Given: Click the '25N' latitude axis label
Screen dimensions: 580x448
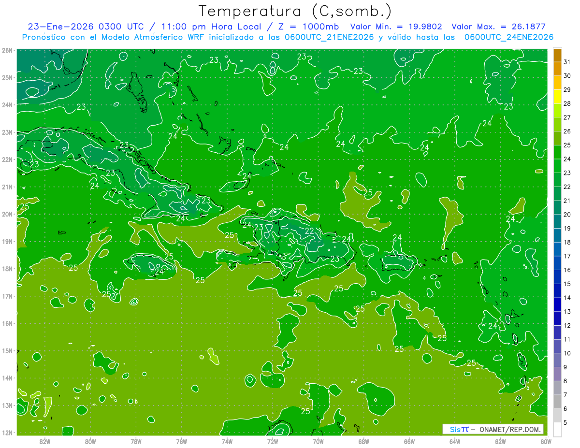Looking at the screenshot, I should point(7,78).
